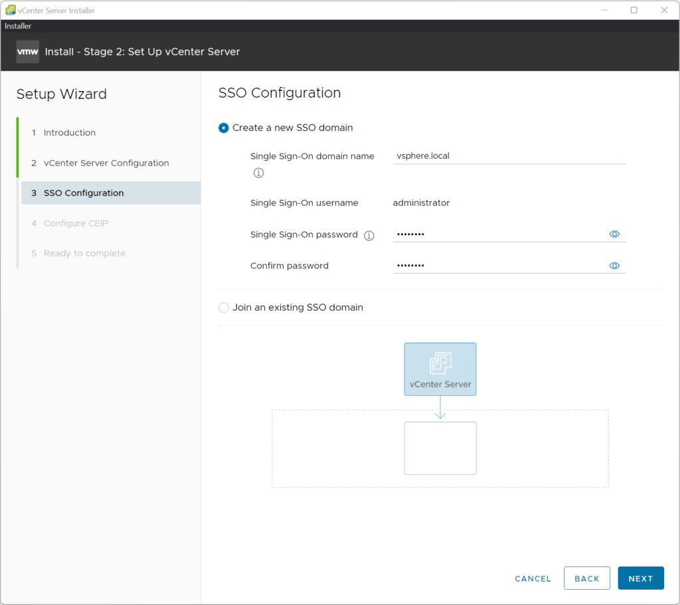Show the Single Sign-On password via eye icon
This screenshot has height=605, width=680.
[614, 234]
